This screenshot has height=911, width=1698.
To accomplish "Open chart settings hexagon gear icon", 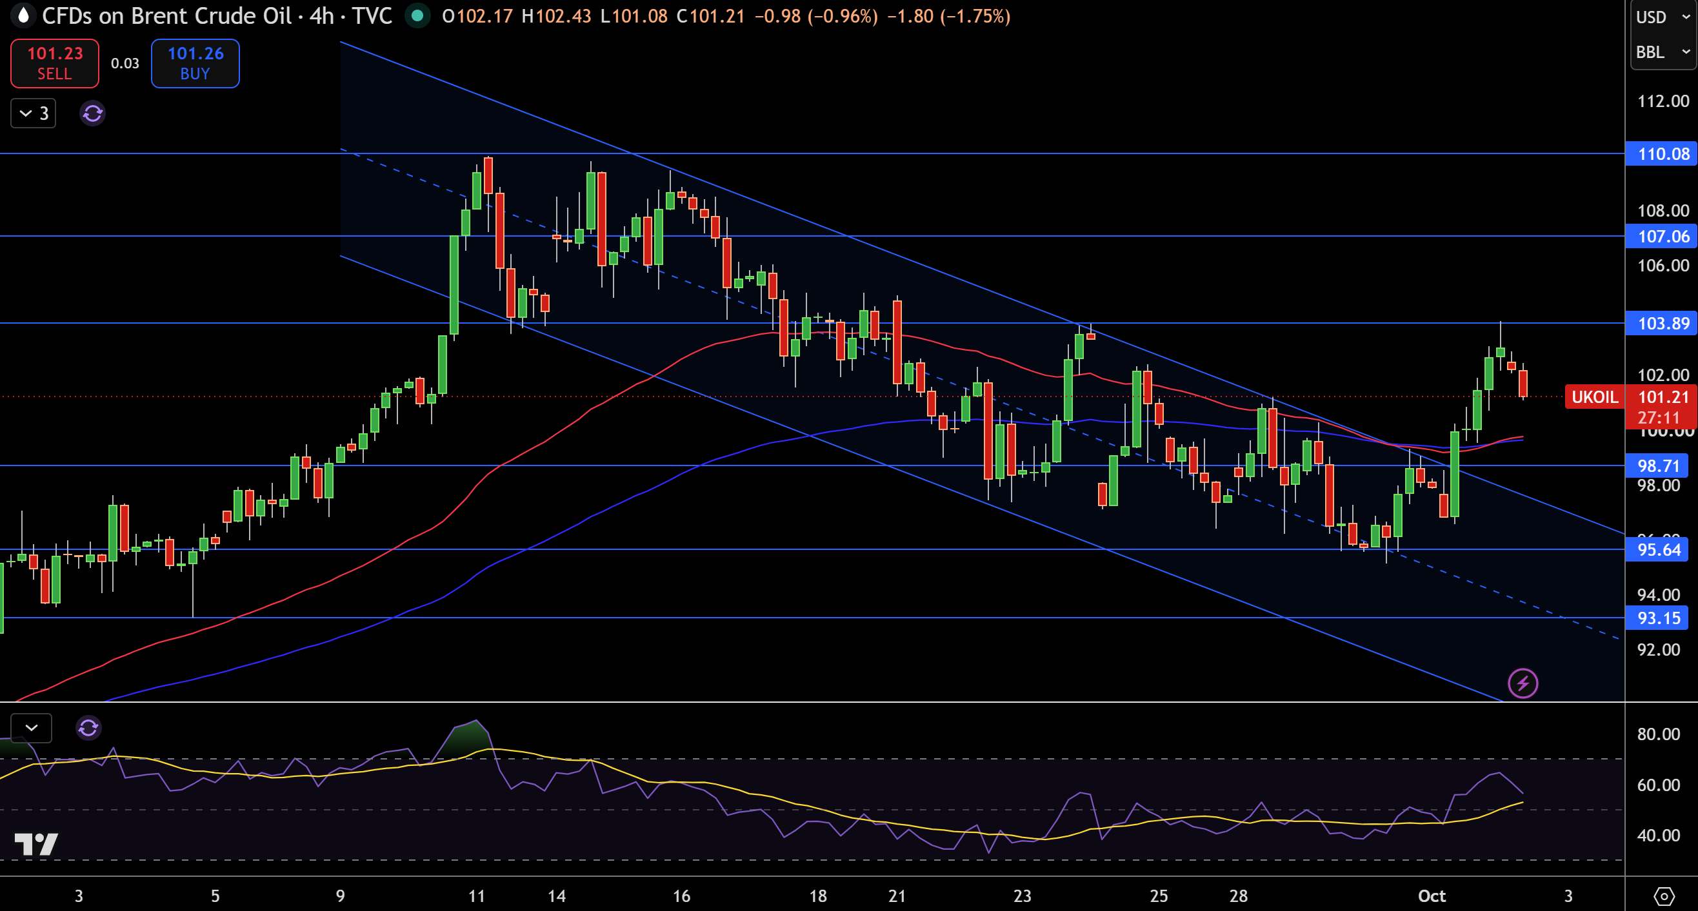I will (1664, 896).
